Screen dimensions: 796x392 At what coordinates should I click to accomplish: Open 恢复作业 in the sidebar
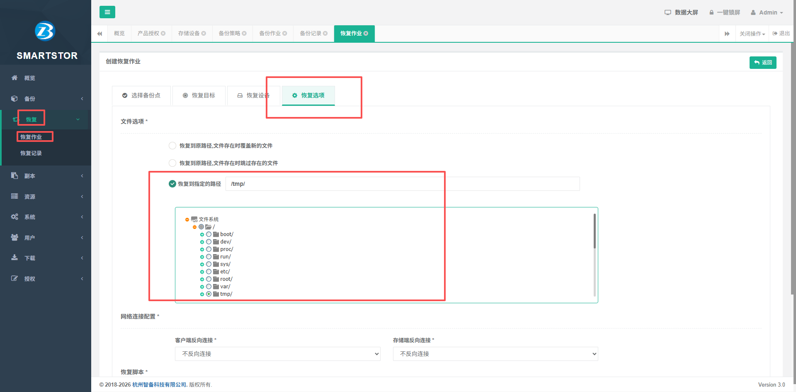coord(31,137)
